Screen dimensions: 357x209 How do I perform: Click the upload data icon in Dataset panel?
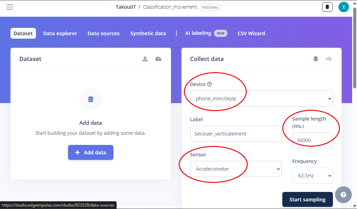coord(145,59)
